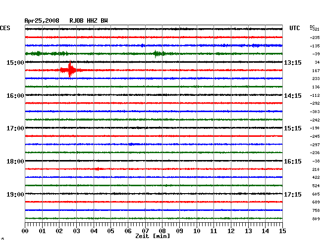Viewport: 322px width, 244px height.
Task: Click the 13:15 UTC time label
Action: [x=293, y=62]
